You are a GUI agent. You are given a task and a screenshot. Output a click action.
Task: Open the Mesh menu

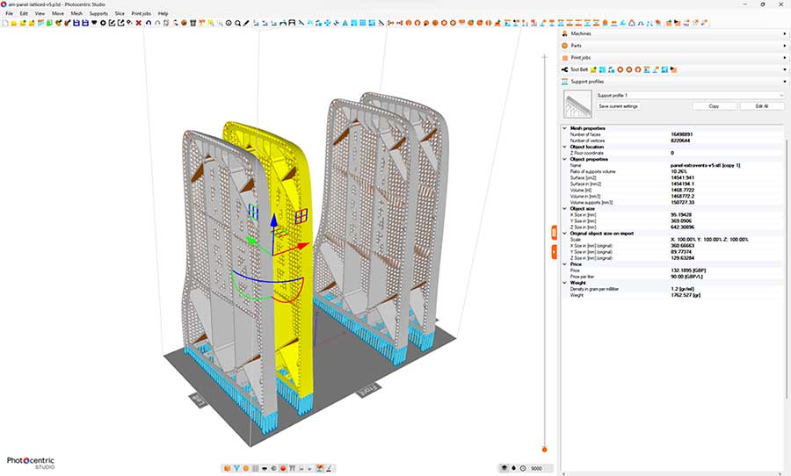click(76, 14)
